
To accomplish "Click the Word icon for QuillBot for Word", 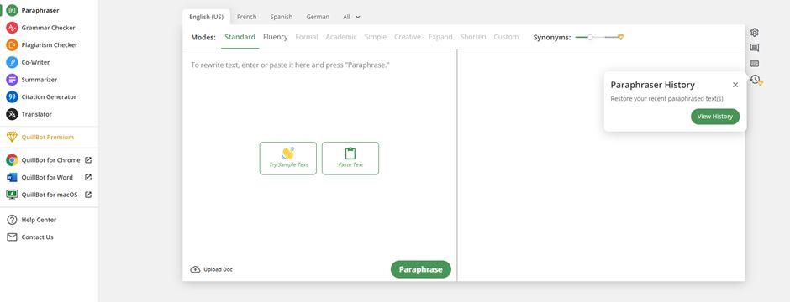I will click(12, 177).
